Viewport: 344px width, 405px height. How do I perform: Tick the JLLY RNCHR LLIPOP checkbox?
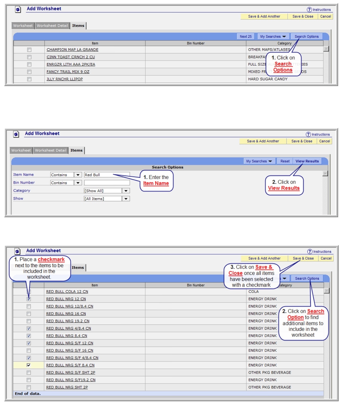[29, 79]
